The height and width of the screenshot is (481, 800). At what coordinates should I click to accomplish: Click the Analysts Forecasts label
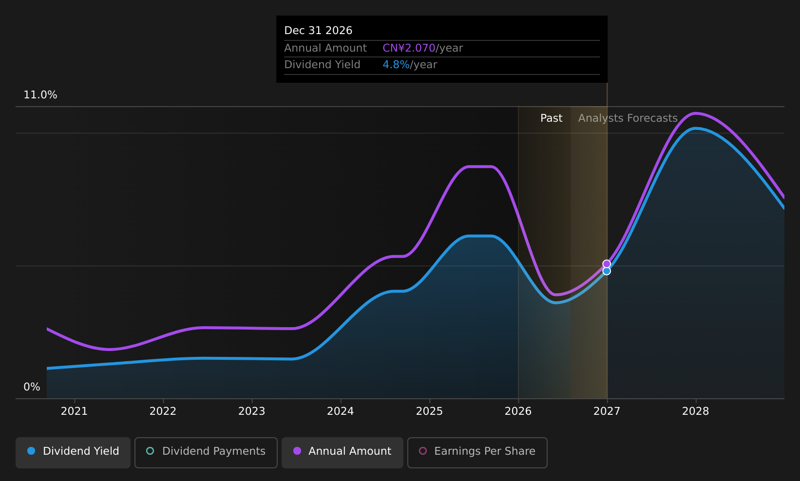pyautogui.click(x=628, y=118)
